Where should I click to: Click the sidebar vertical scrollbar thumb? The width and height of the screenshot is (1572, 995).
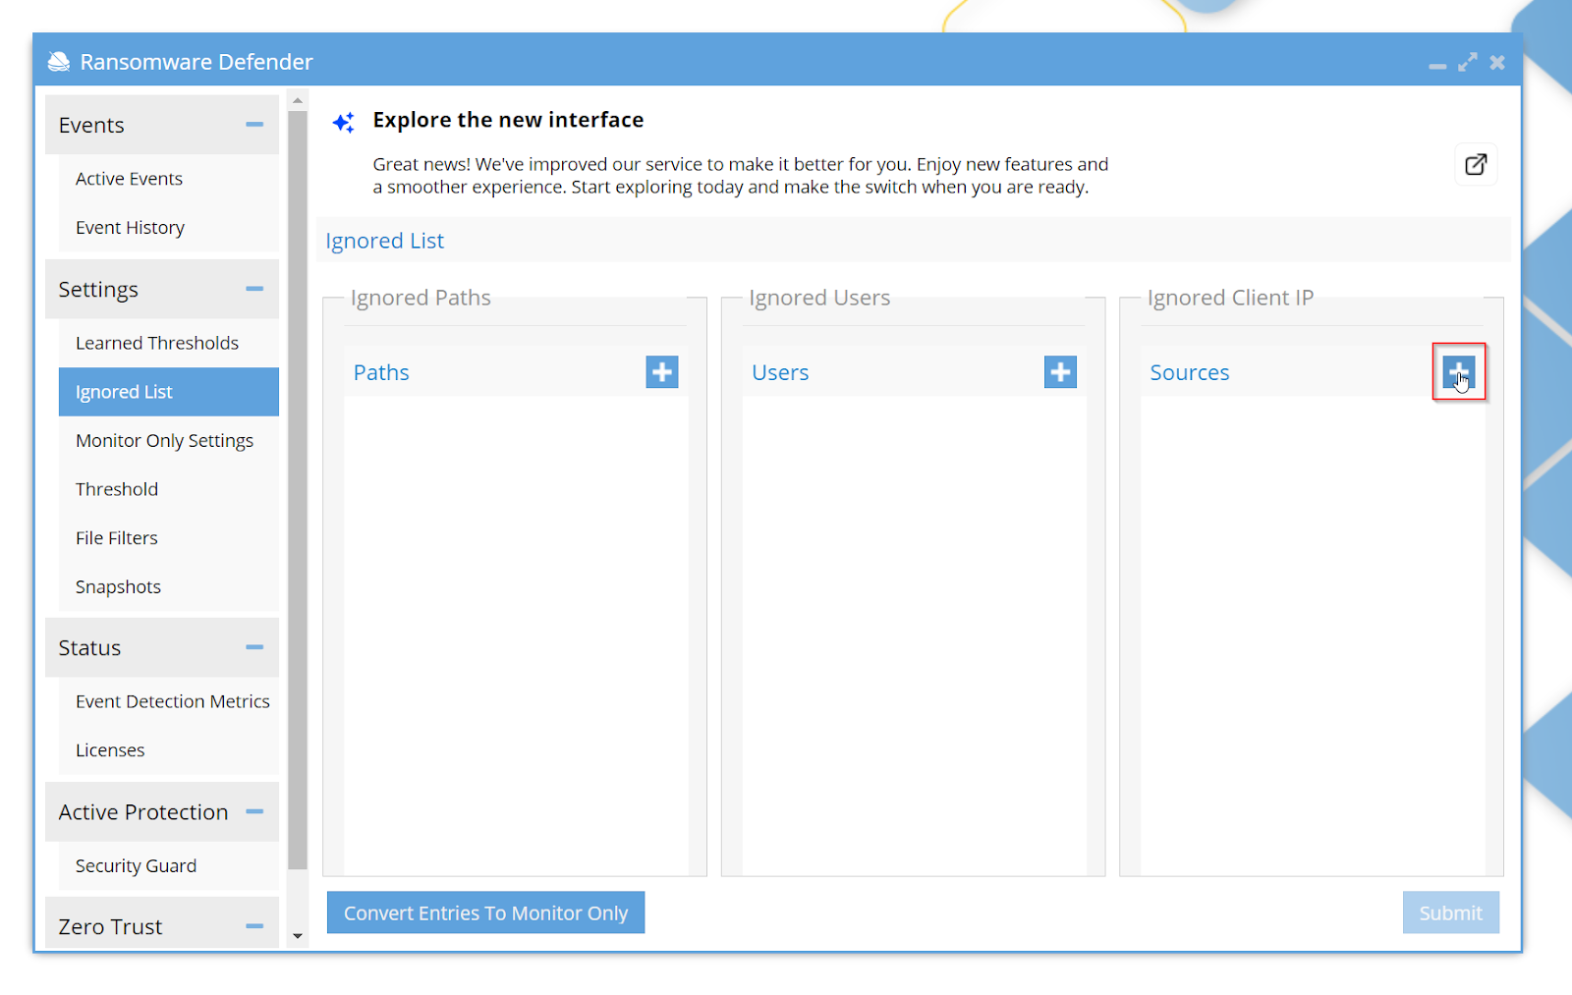[298, 490]
